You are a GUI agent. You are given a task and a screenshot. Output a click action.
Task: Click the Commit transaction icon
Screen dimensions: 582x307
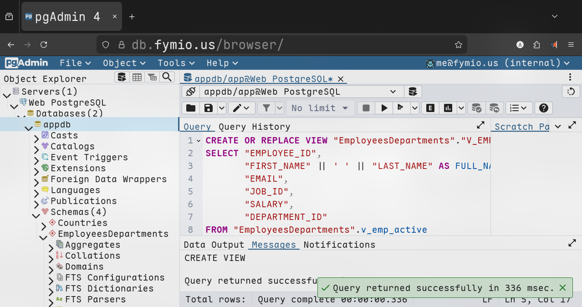[x=476, y=108]
